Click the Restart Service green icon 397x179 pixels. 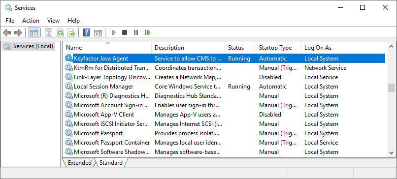pyautogui.click(x=148, y=32)
